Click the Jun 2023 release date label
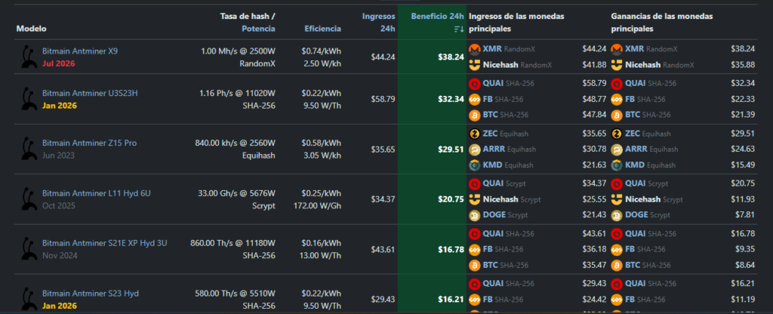Screen dimensions: 773x314 click(x=58, y=155)
